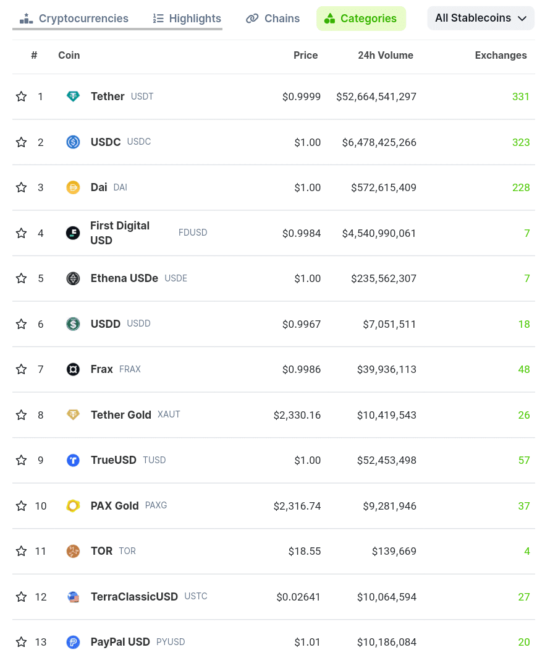Star USDD to add to watchlist
Screen dimensions: 558x663
click(x=22, y=324)
